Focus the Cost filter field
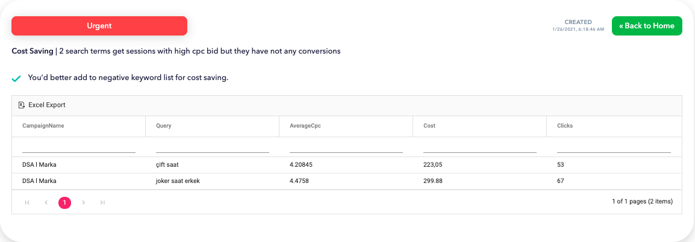 tap(480, 147)
